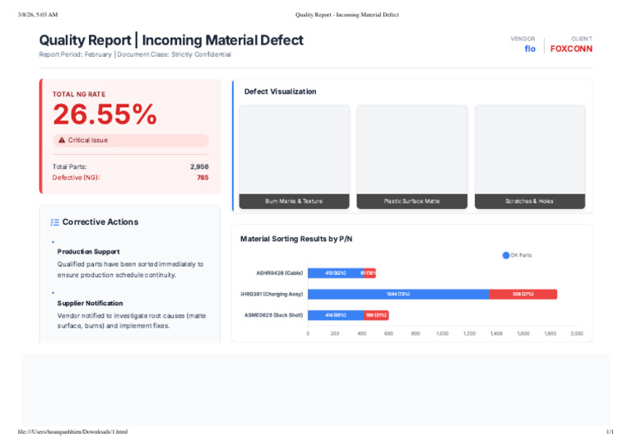Viewport: 632px width, 447px height.
Task: Click the checklist icon next to Corrective Actions
Action: [55, 222]
